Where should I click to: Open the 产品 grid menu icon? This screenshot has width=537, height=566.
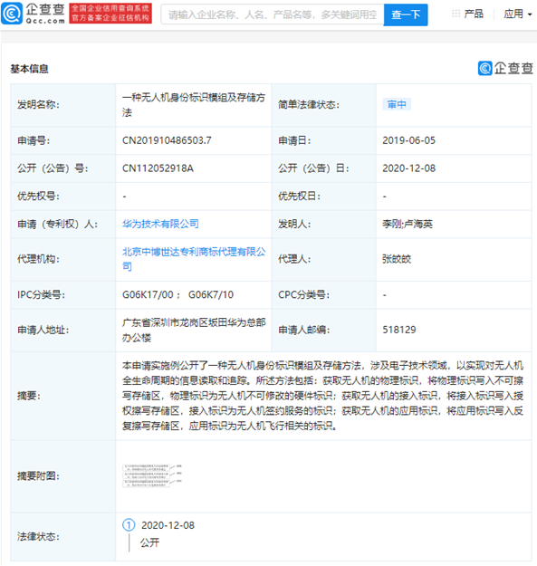pos(455,14)
